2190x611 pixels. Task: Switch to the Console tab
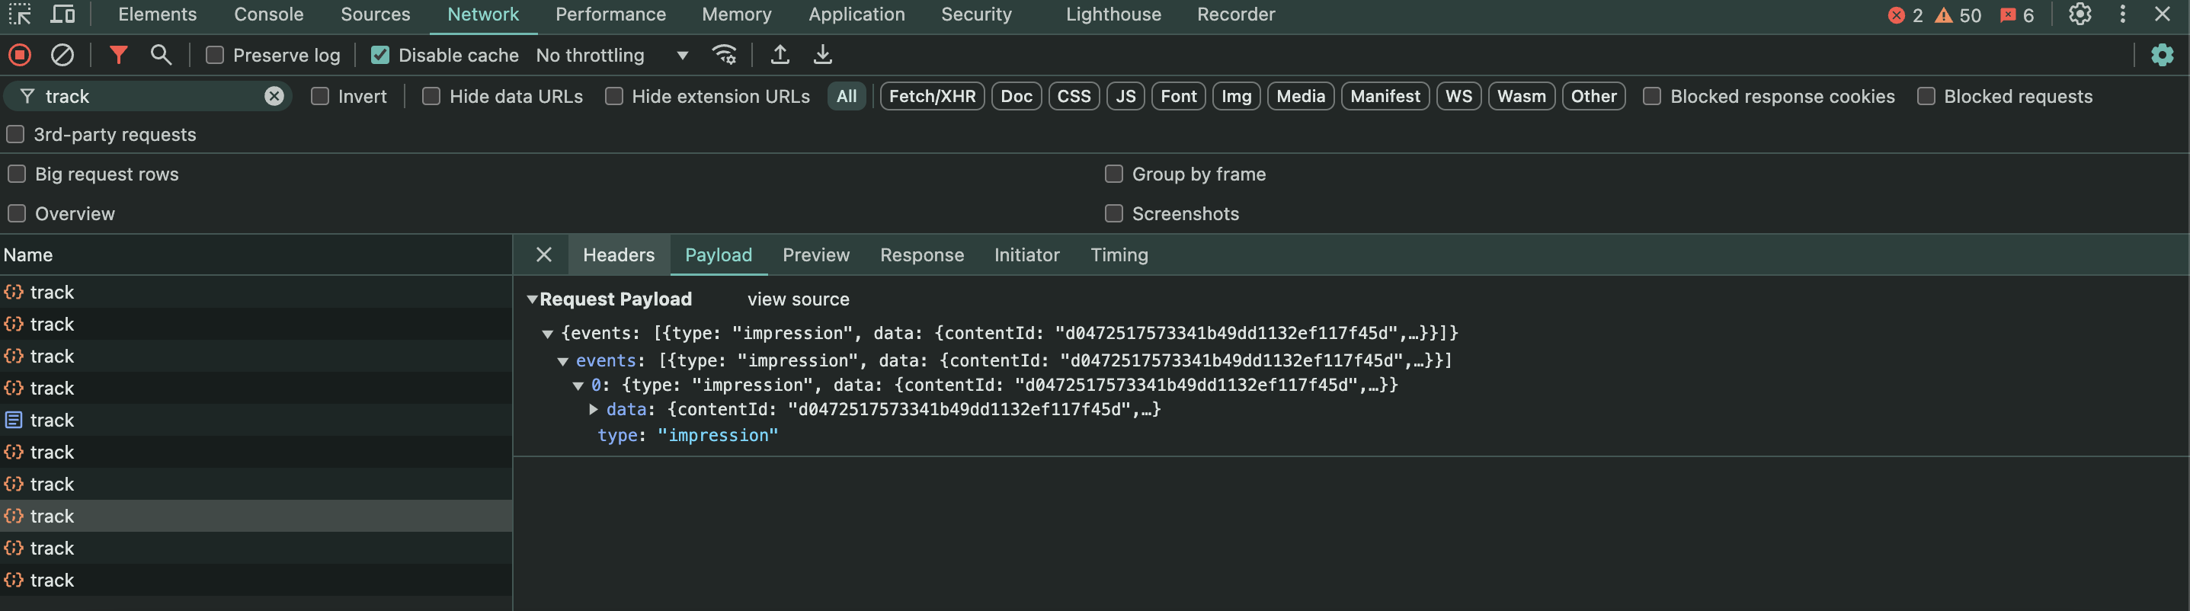267,14
